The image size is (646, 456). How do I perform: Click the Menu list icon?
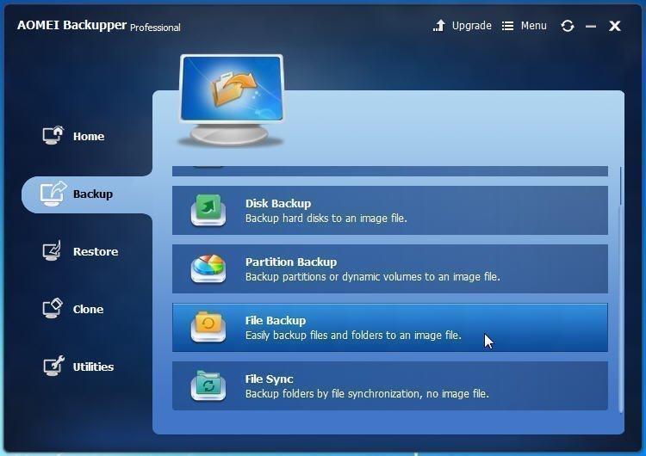coord(507,26)
